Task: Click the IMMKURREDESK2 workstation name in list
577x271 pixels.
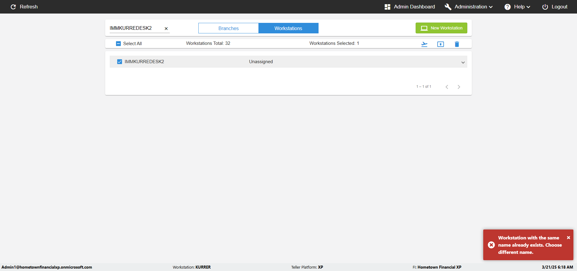Action: tap(144, 62)
